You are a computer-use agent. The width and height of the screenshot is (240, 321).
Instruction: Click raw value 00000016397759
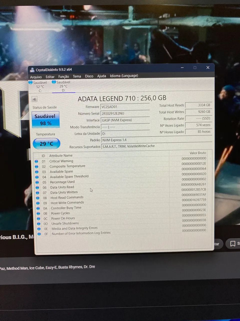tap(194, 200)
